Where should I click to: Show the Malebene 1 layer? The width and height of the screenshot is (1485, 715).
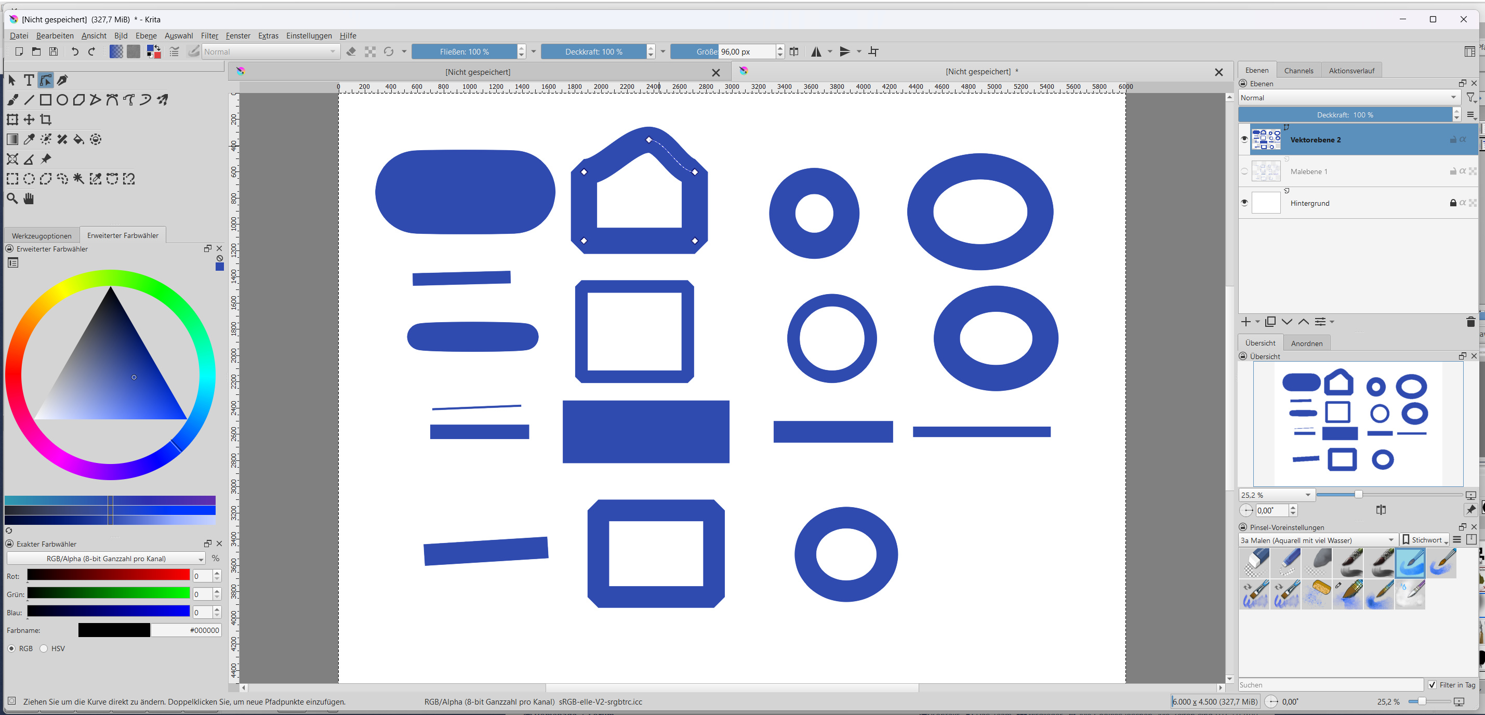tap(1244, 171)
